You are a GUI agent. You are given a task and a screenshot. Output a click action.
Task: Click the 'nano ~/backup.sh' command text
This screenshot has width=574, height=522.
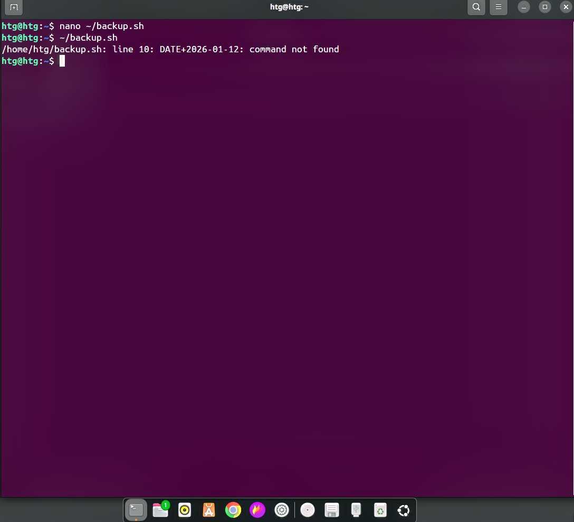pyautogui.click(x=101, y=26)
